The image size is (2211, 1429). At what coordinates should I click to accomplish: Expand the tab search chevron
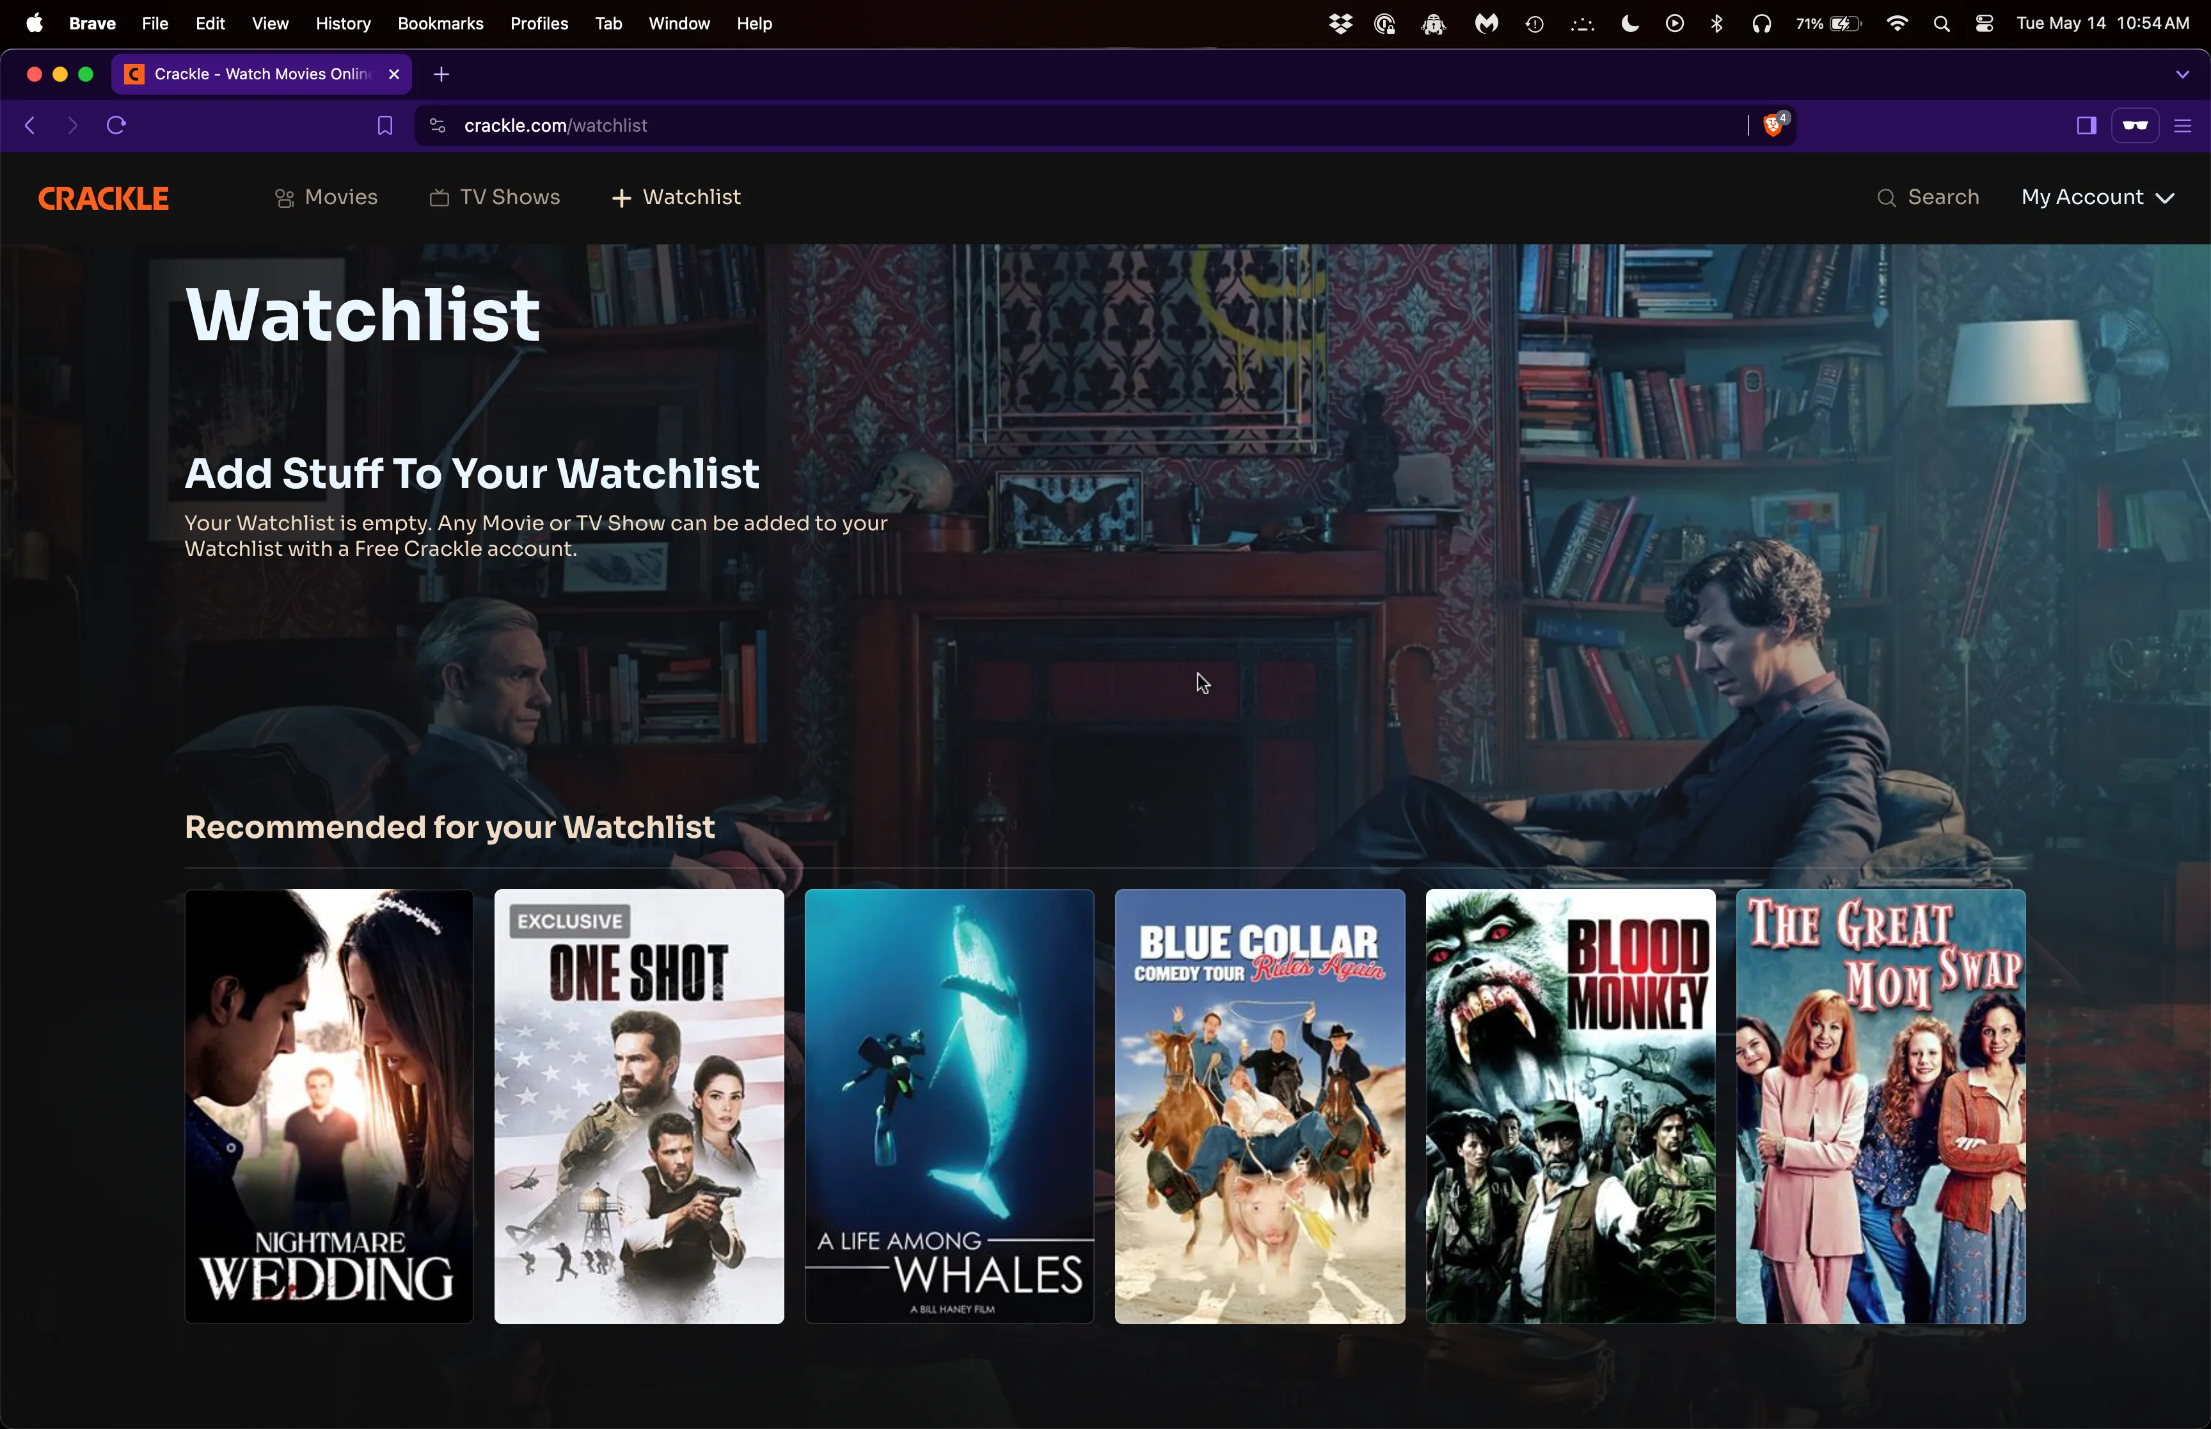click(2182, 74)
